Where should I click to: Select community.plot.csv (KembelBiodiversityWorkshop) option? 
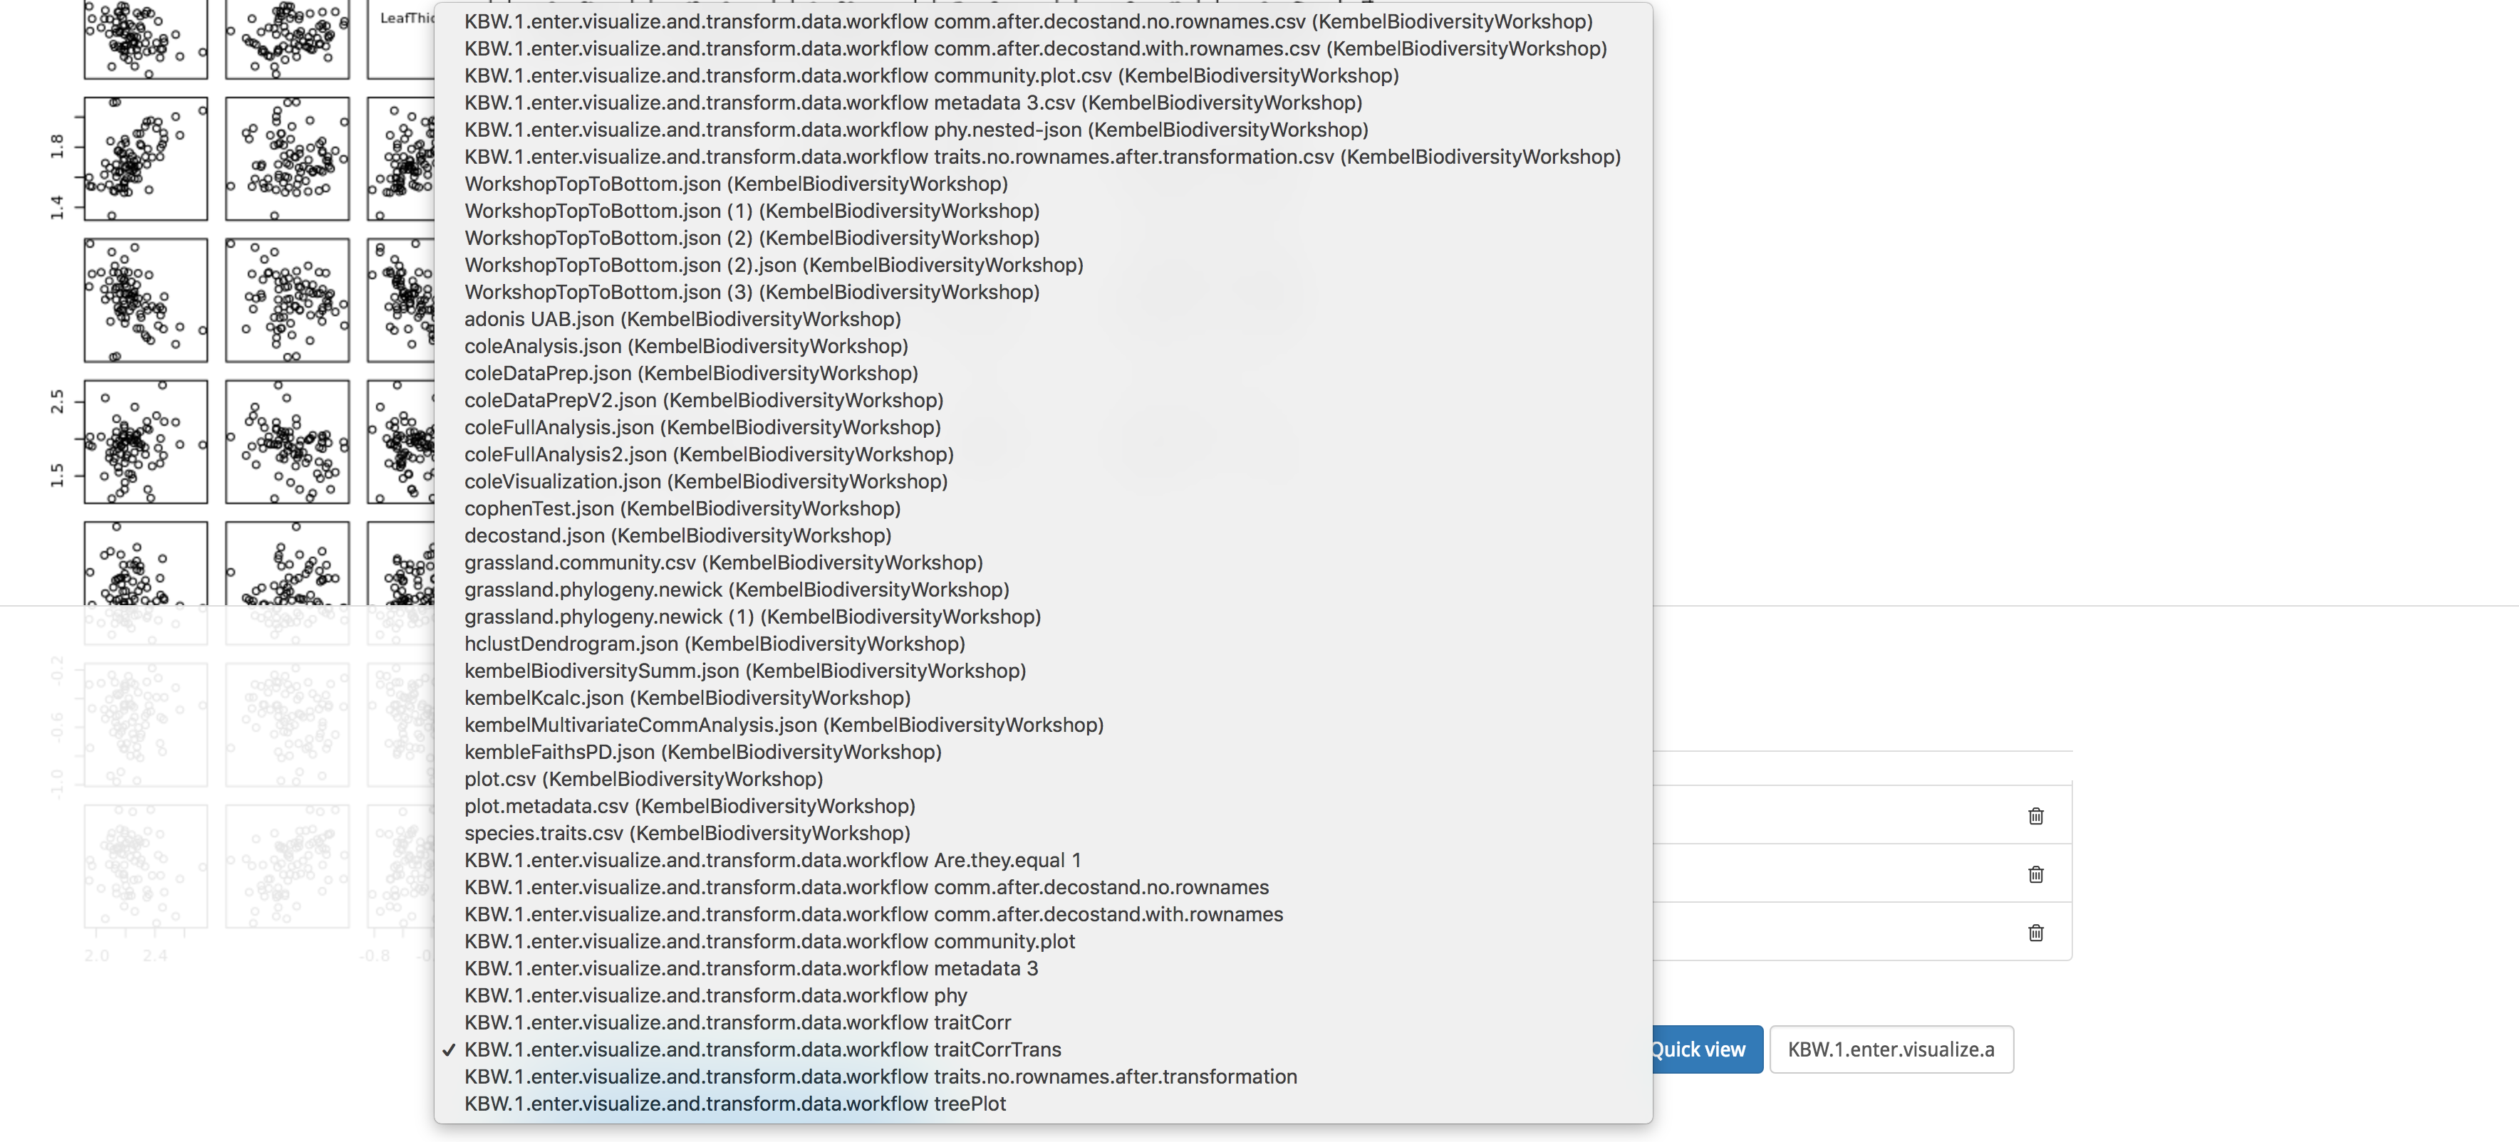click(1042, 75)
